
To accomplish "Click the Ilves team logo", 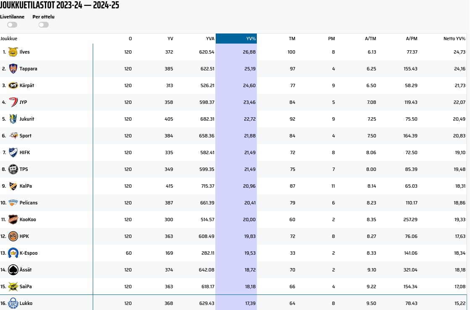I will point(13,52).
